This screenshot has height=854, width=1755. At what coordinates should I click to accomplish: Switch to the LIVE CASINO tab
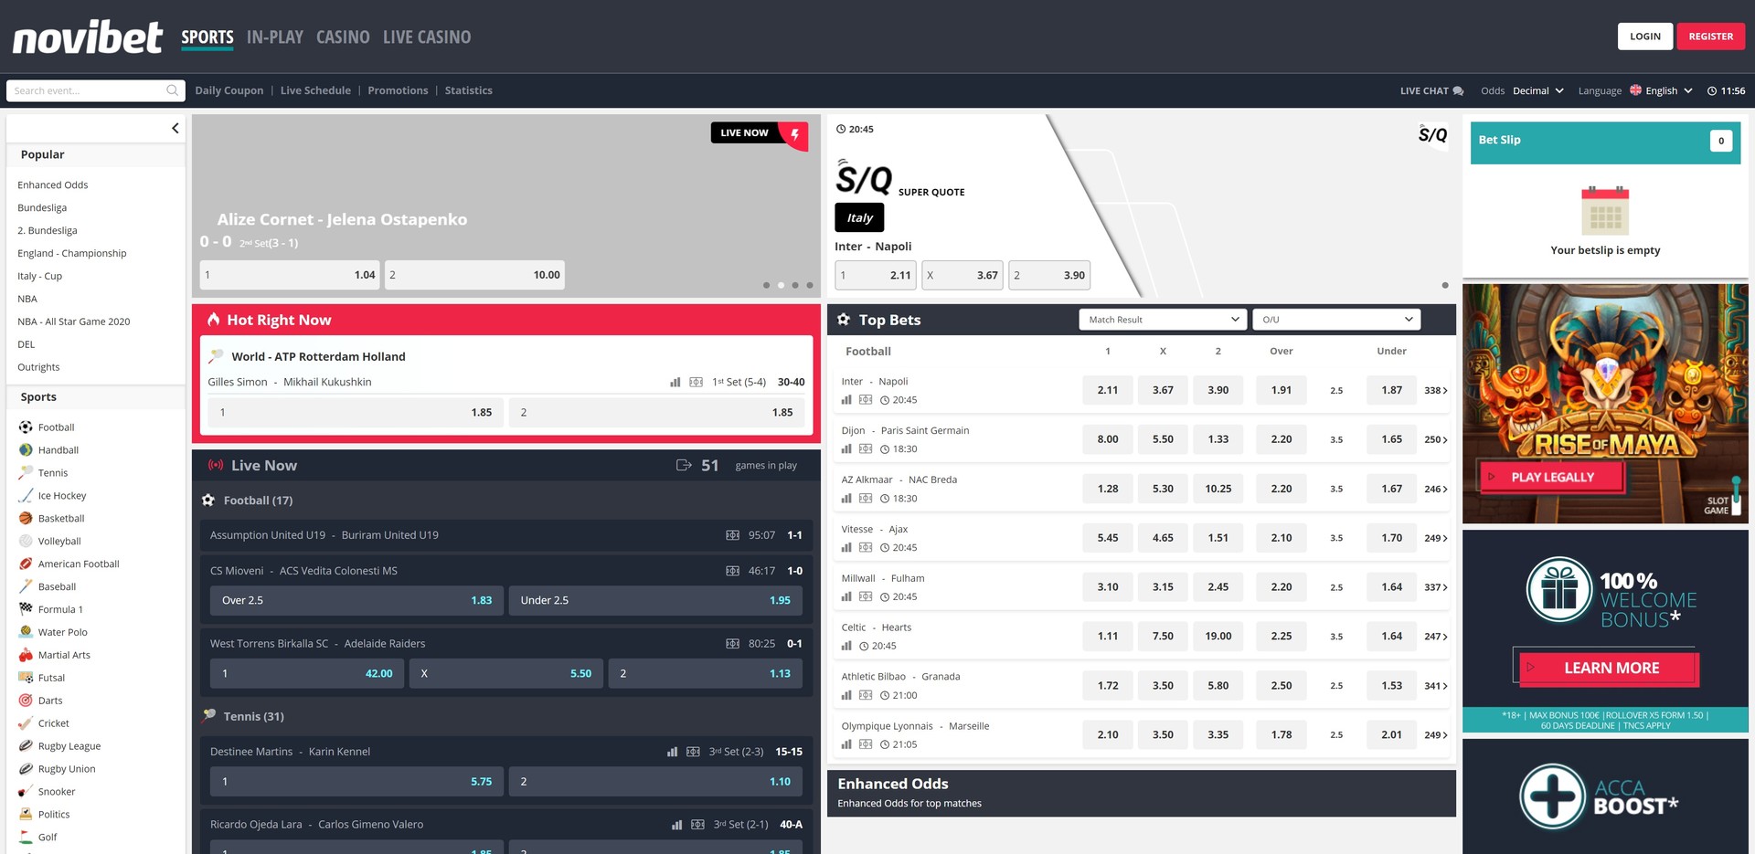427,37
